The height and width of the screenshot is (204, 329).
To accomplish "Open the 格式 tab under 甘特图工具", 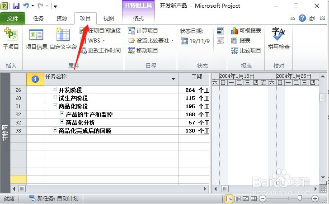I will click(138, 19).
